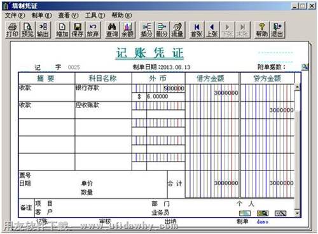
Task: Open the 工具(T) menu
Action: pyautogui.click(x=95, y=15)
